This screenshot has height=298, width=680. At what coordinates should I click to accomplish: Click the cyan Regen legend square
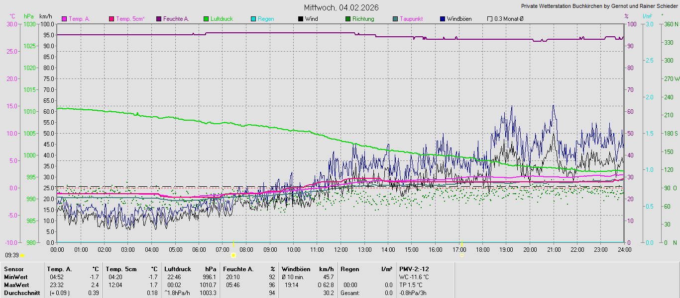pyautogui.click(x=253, y=19)
